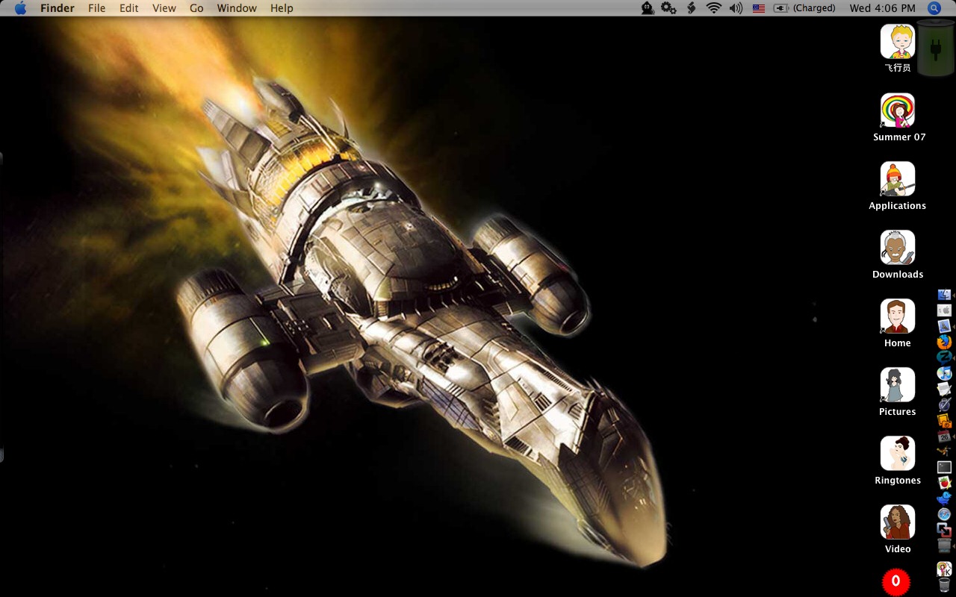Open Spotlight search
The width and height of the screenshot is (956, 597).
pyautogui.click(x=934, y=8)
